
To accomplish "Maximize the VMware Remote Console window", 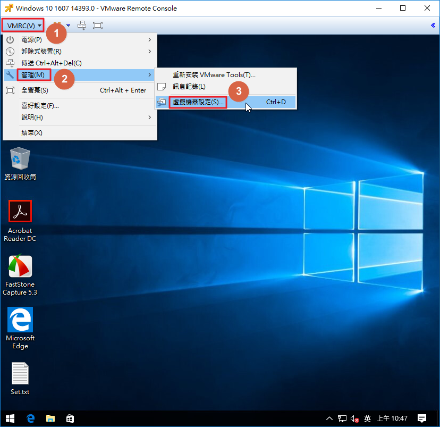I will (x=403, y=8).
